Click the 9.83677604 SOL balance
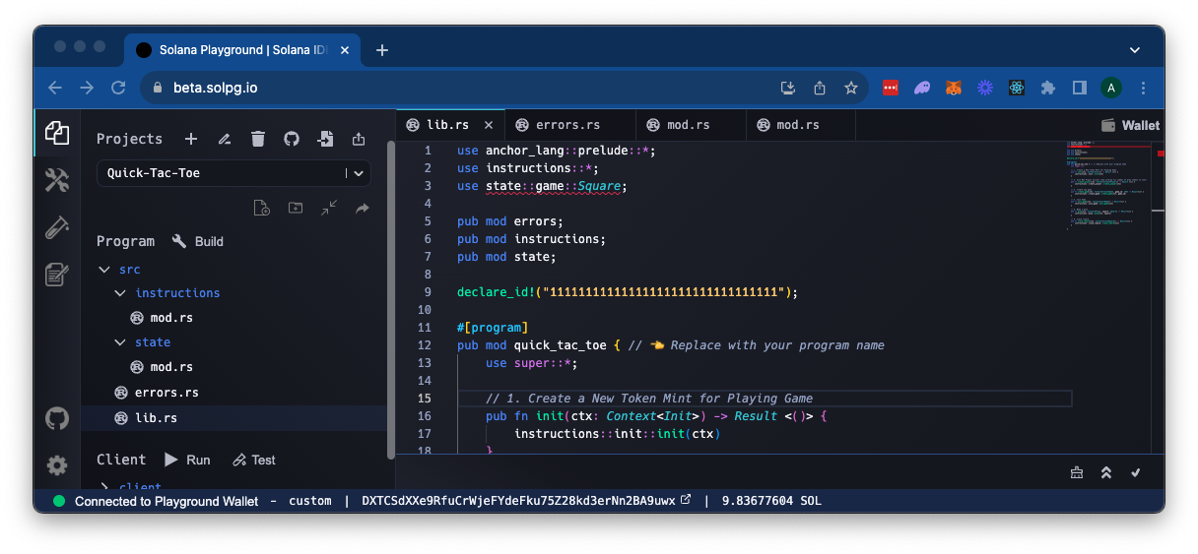 point(771,501)
